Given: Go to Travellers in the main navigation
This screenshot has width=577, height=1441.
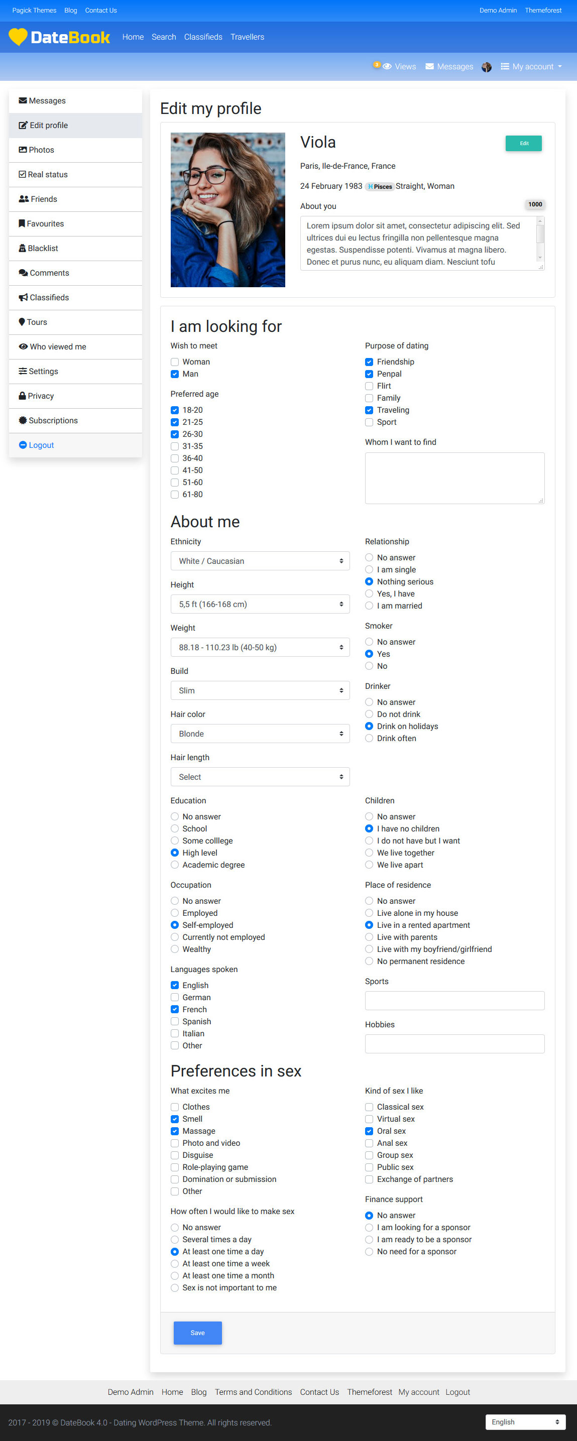Looking at the screenshot, I should click(247, 37).
